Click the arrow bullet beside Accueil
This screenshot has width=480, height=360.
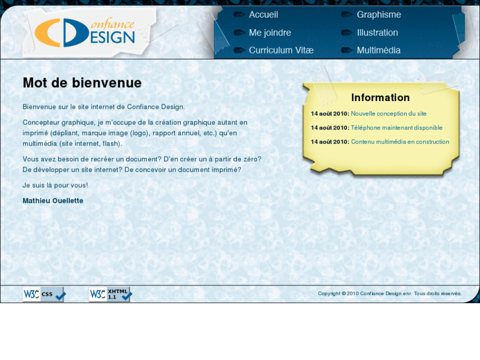coord(240,15)
